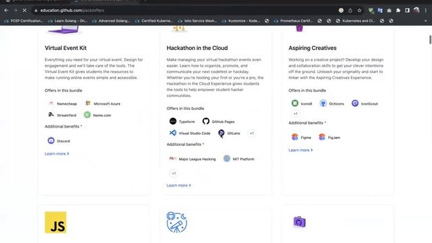Open Learn more under Hackathon in the Cloud

(178, 186)
